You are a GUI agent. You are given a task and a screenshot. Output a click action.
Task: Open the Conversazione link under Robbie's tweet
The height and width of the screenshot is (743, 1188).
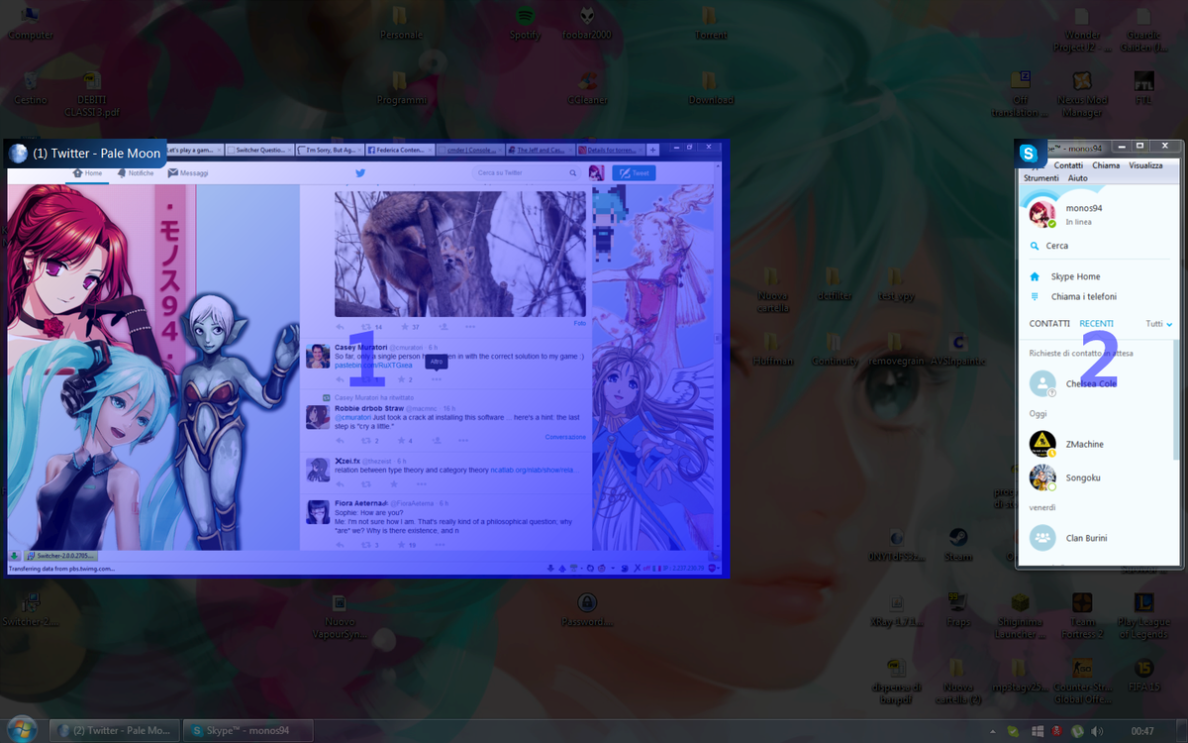pyautogui.click(x=564, y=437)
